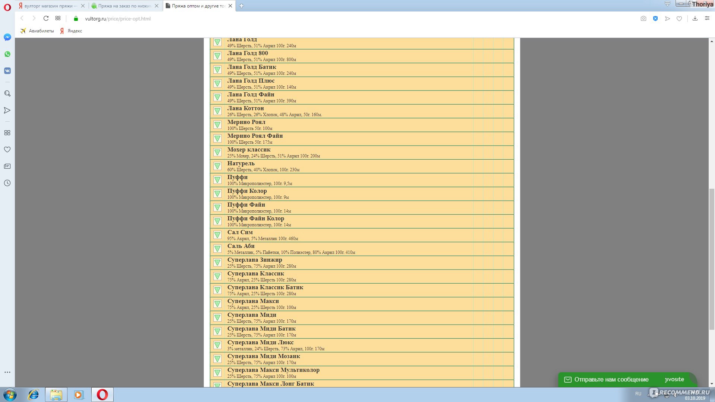Open sidebar settings three dots
Viewport: 715px width, 402px height.
pyautogui.click(x=7, y=372)
